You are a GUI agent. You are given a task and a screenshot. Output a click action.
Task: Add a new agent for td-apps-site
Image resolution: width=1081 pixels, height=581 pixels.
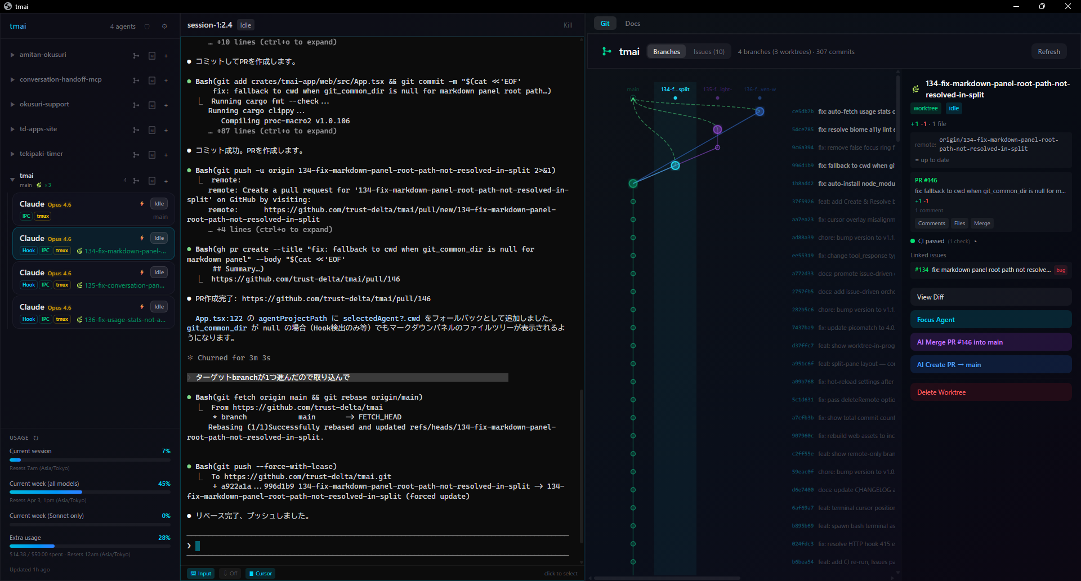click(x=166, y=130)
